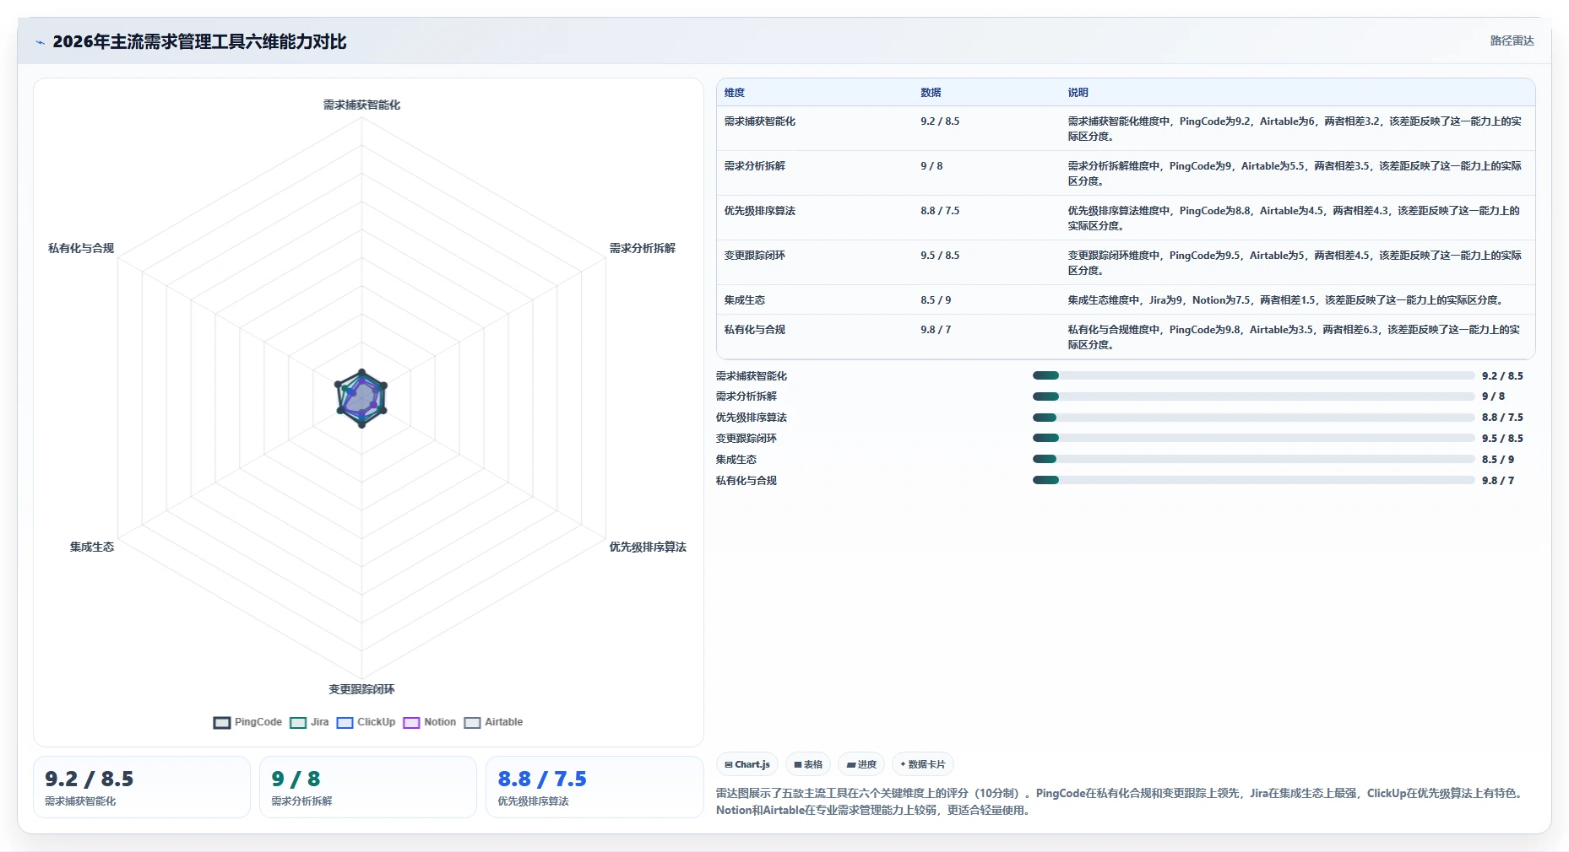Click the value 9.8 / 7 beside progress bar
This screenshot has width=1569, height=852.
(x=1498, y=481)
